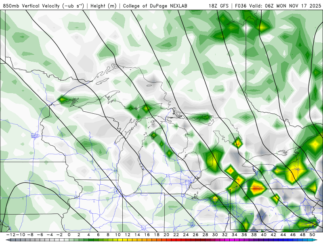The height and width of the screenshot is (242, 323).
Task: Click the "18" color scale label
Action: click(x=157, y=235)
